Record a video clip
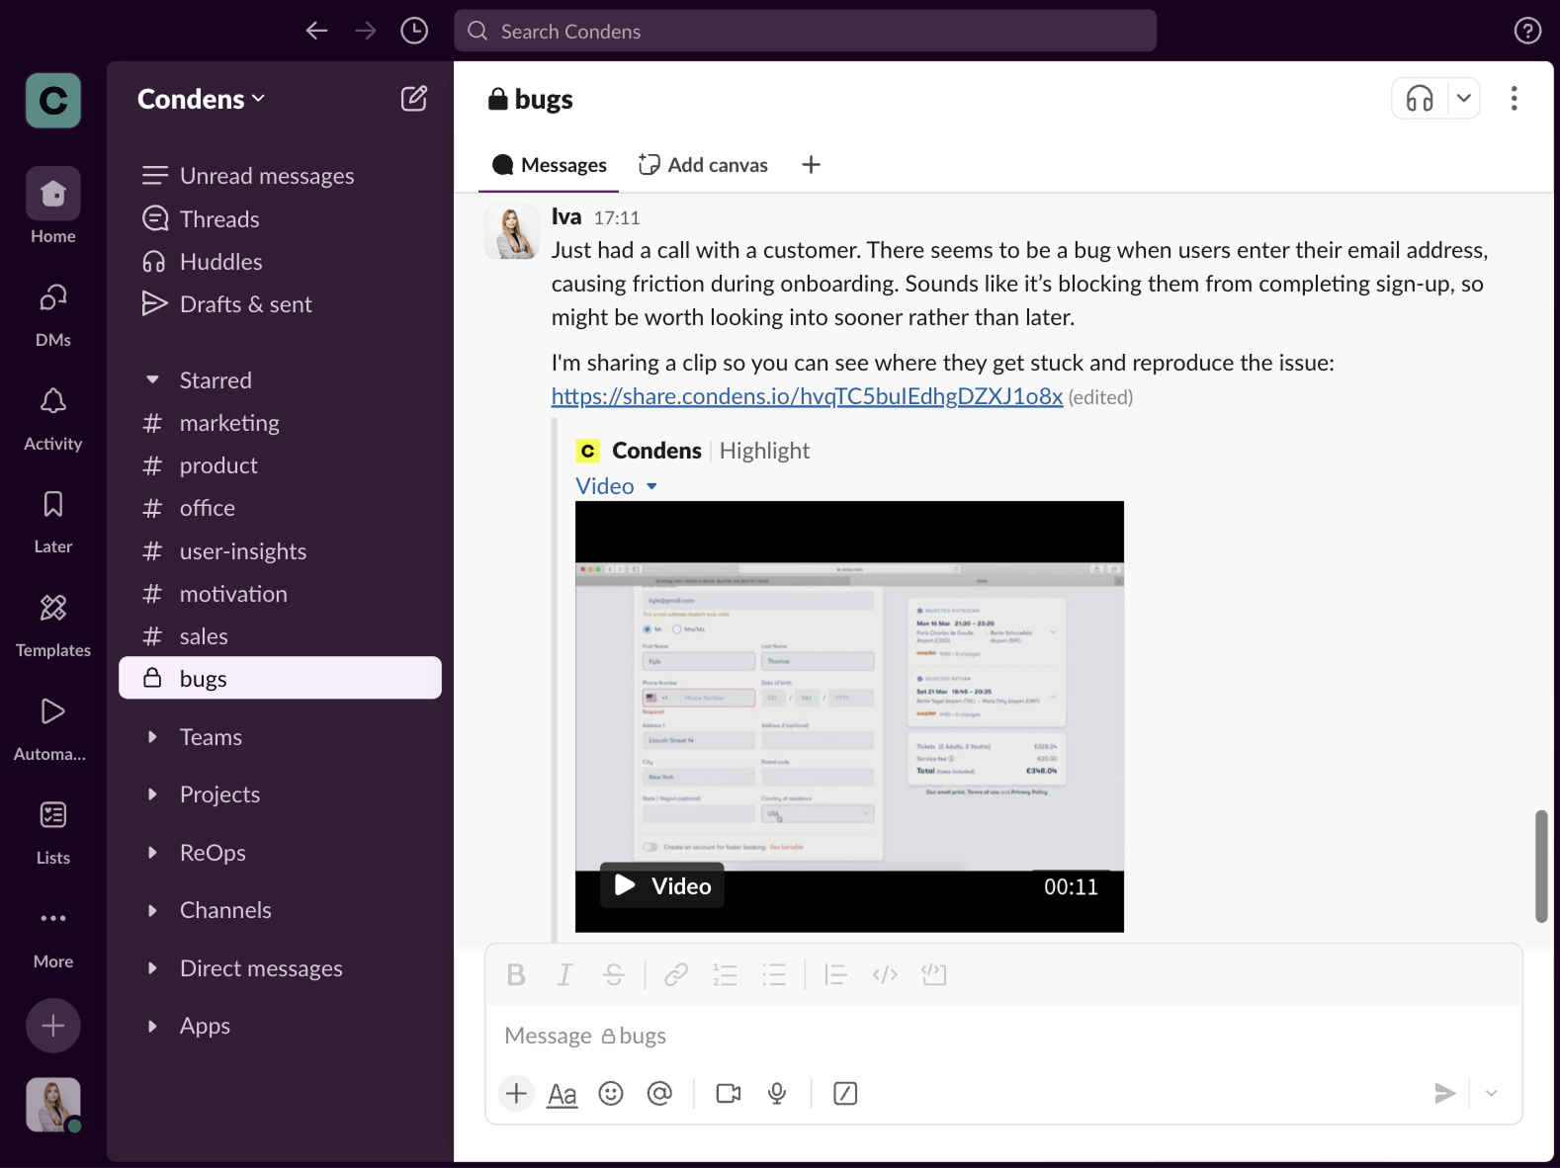1560x1168 pixels. (729, 1093)
